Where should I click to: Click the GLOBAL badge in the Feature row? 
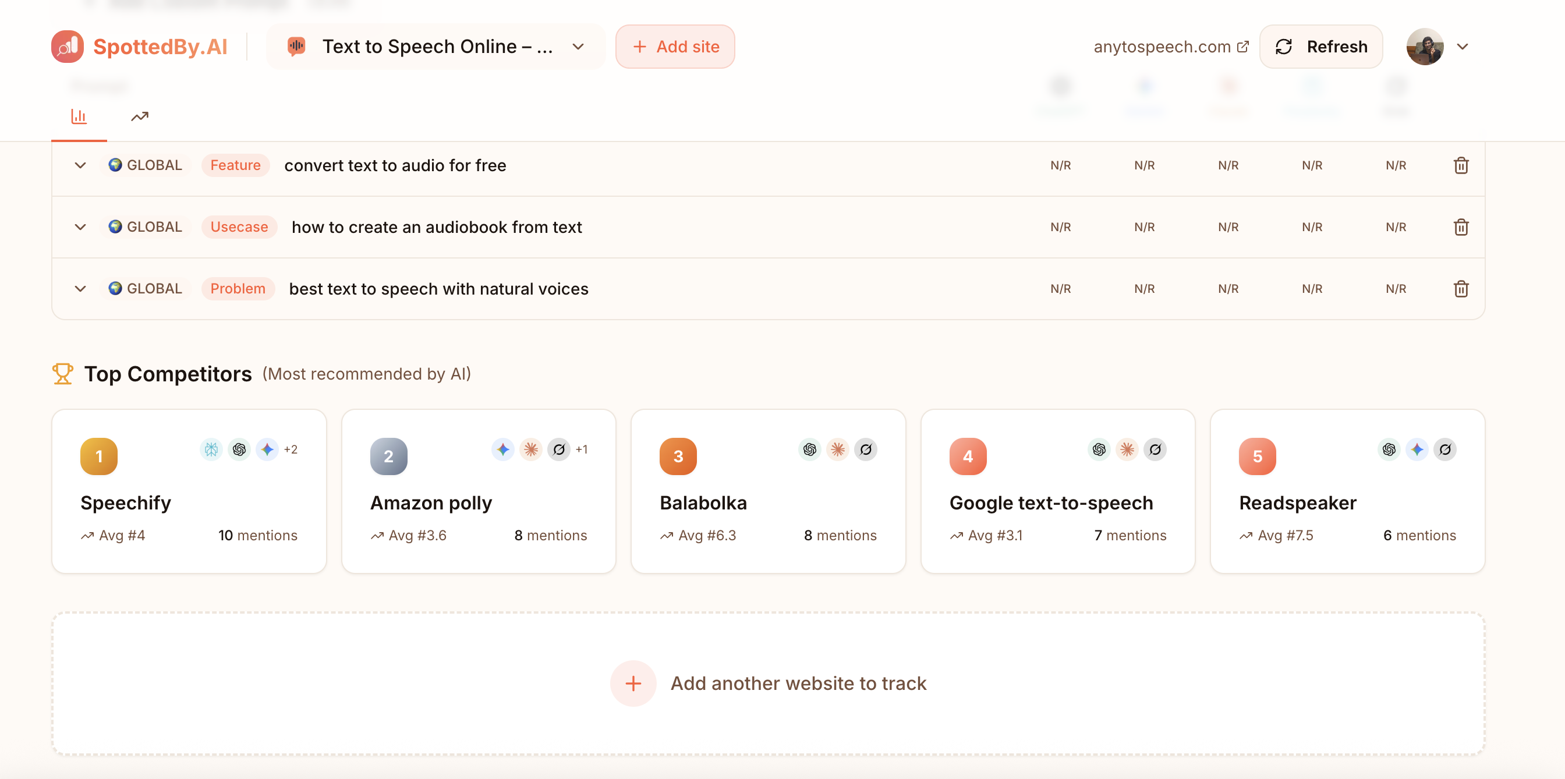click(145, 165)
